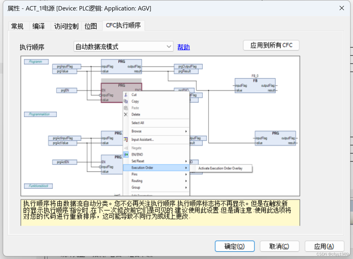353x259 pixels.
Task: Switch to the 位图 tab
Action: pos(91,26)
